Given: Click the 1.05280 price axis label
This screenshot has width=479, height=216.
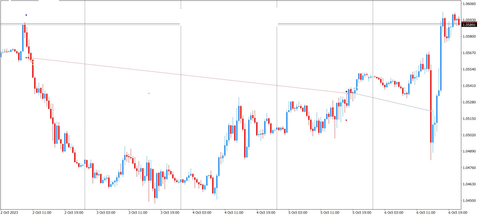Looking at the screenshot, I should coord(469,102).
